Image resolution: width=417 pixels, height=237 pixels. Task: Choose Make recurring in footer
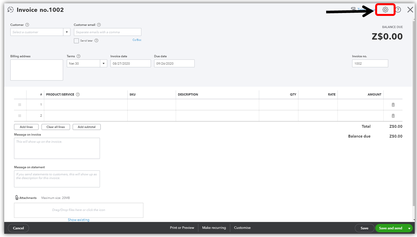click(214, 228)
